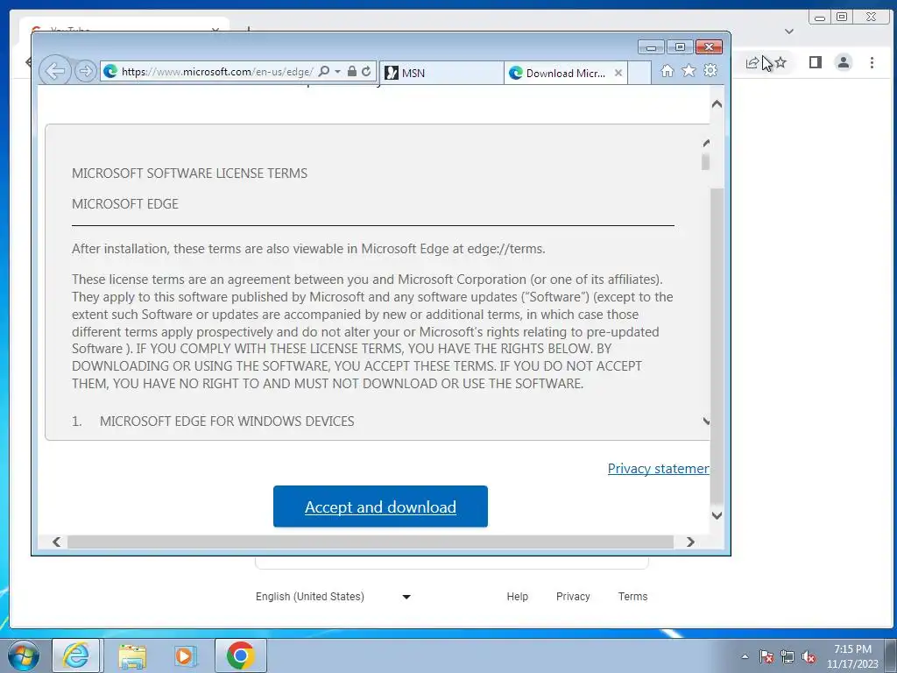Open the Chrome profile avatar icon

844,62
